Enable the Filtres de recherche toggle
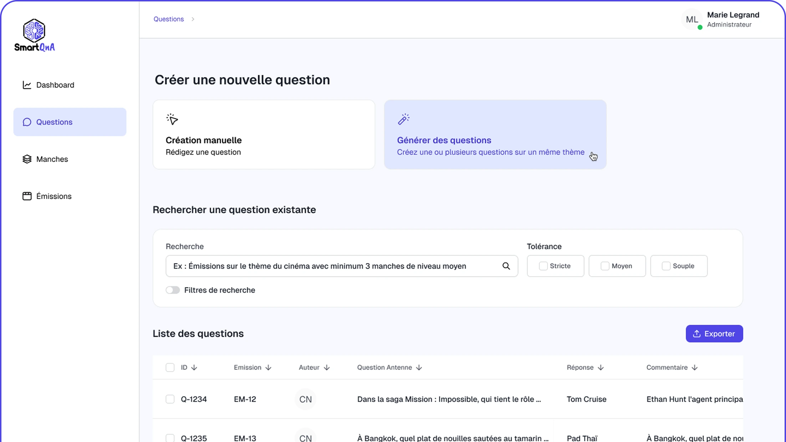786x442 pixels. [173, 290]
